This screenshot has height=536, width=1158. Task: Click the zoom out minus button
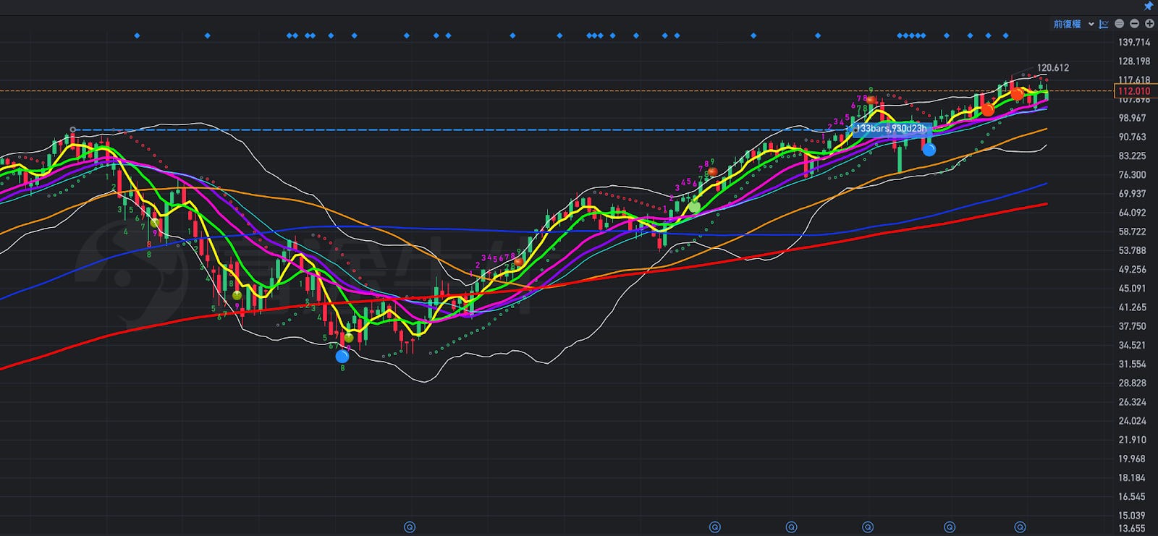point(1134,24)
